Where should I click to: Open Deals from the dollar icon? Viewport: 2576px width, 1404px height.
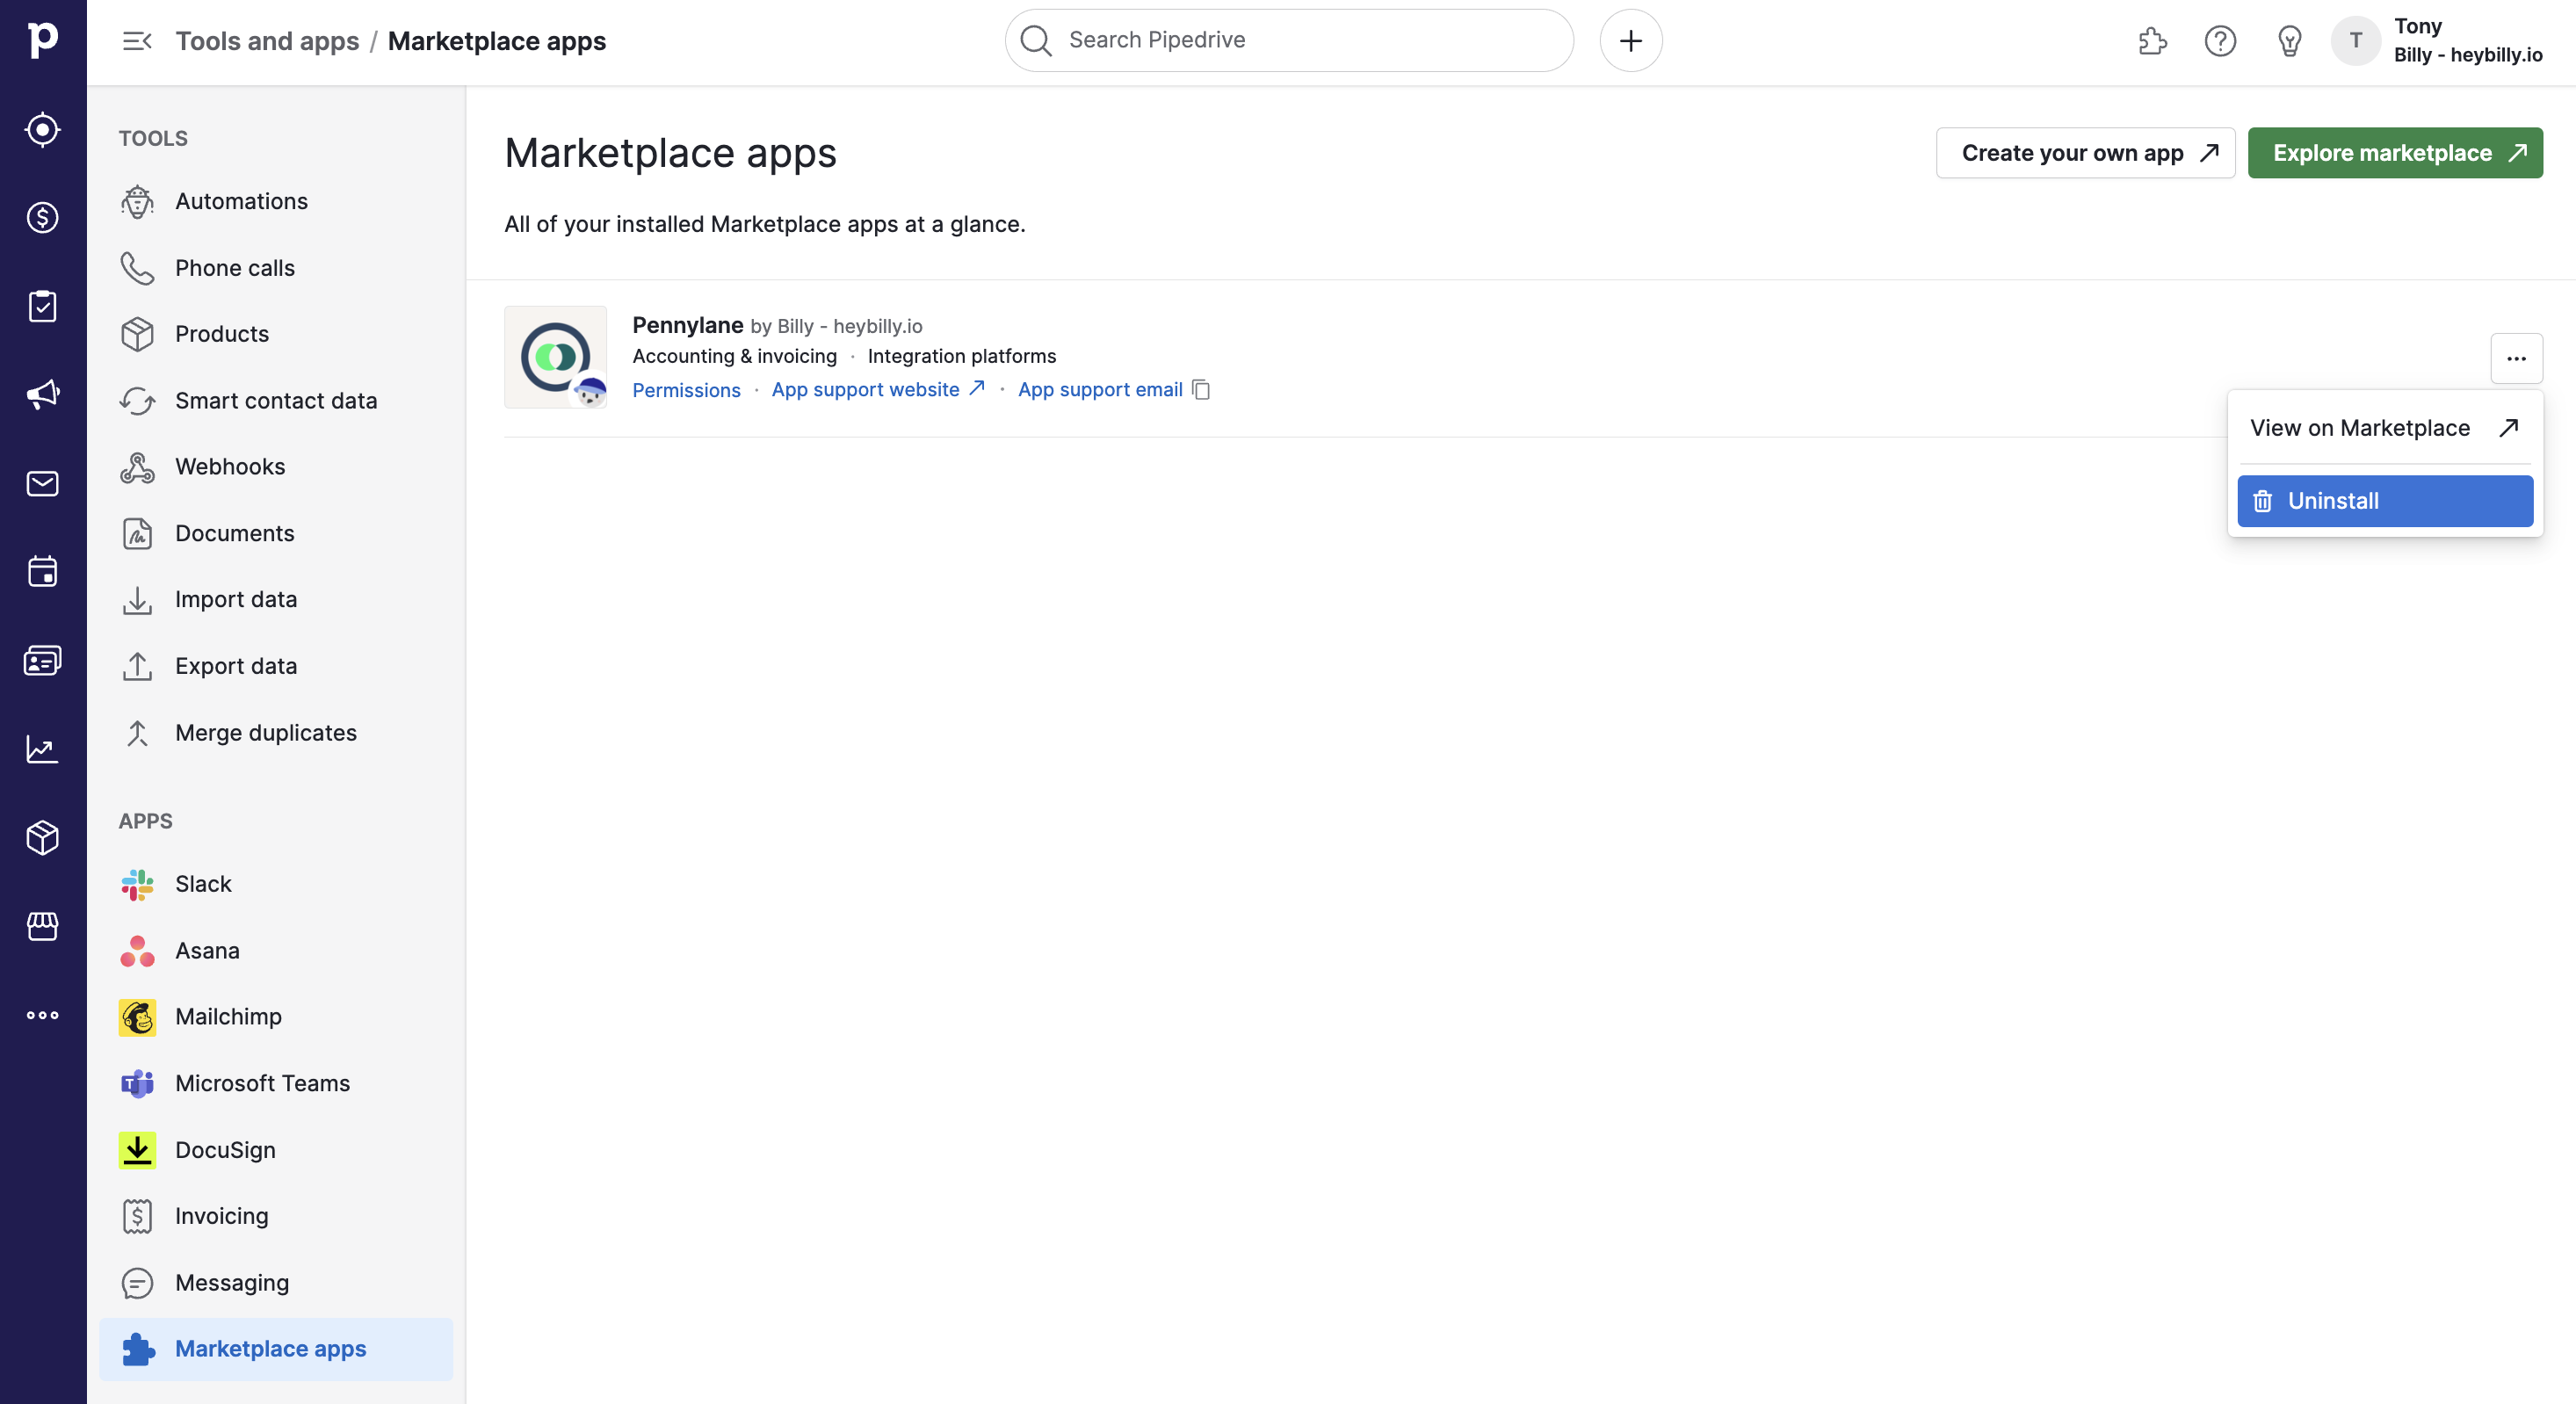(x=43, y=218)
